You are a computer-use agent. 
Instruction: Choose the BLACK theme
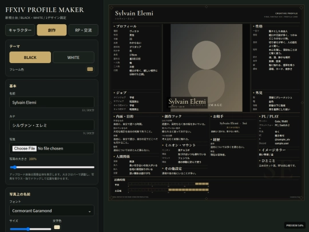point(30,57)
